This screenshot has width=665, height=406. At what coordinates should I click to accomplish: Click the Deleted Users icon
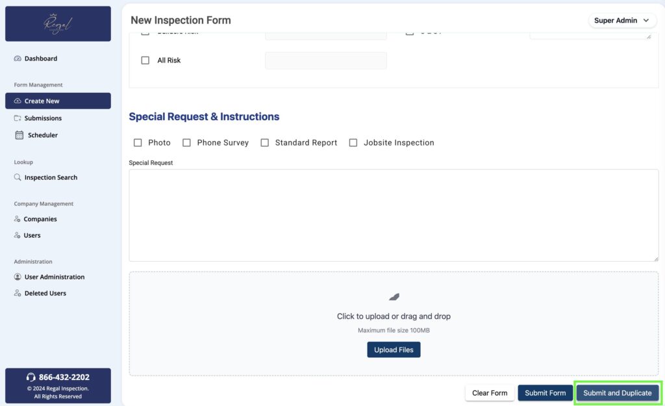click(x=18, y=294)
